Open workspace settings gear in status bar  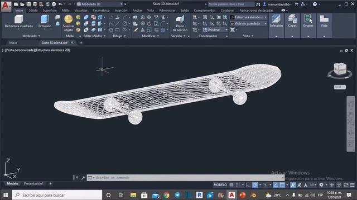(x=321, y=185)
